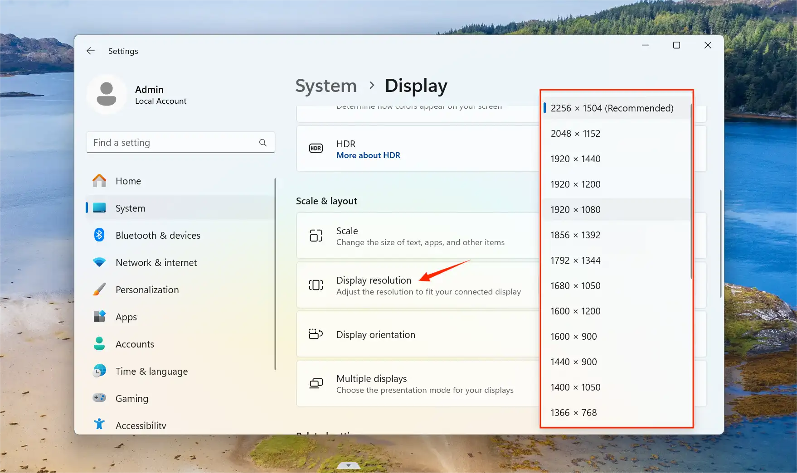Select 1920 × 1200 resolution

(x=616, y=184)
